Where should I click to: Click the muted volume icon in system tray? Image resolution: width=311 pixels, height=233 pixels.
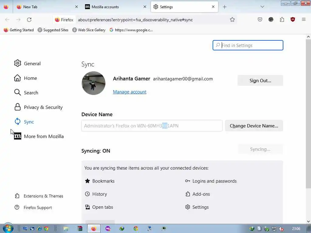click(281, 229)
